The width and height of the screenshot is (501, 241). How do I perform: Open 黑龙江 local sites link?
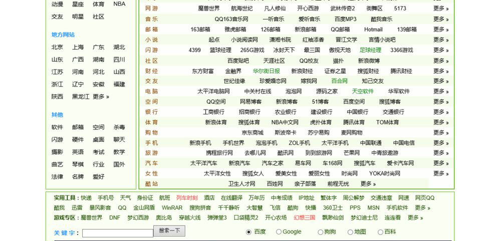[x=81, y=96]
